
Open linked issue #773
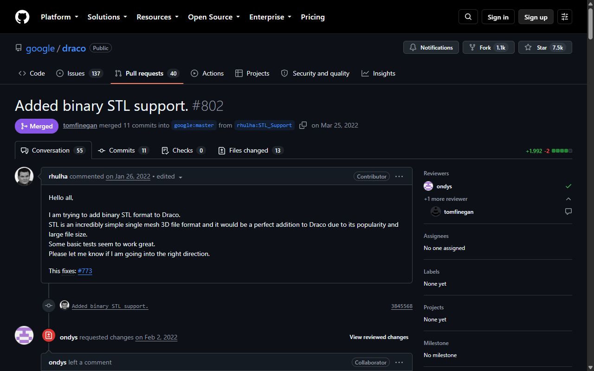[x=85, y=271]
